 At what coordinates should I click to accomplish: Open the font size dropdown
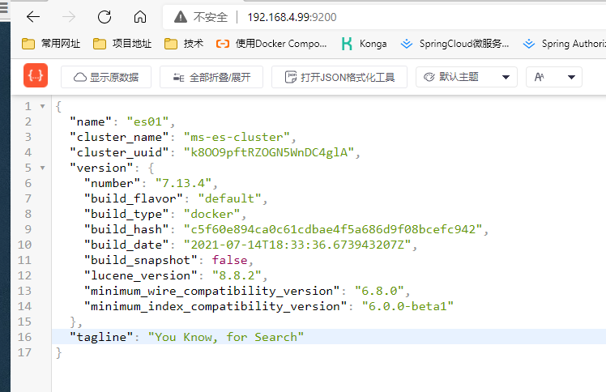point(554,77)
